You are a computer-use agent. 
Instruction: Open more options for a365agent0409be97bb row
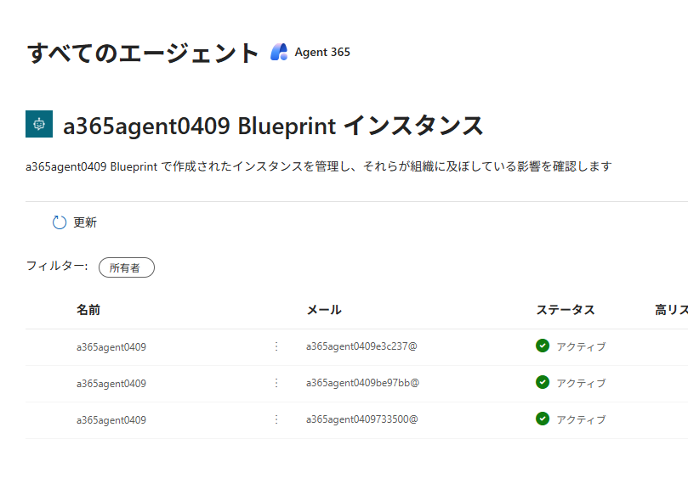click(276, 383)
